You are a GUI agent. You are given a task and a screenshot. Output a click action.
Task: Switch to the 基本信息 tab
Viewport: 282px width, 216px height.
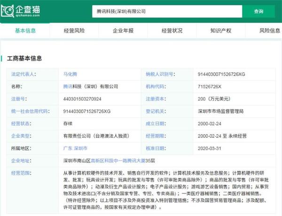coord(25,31)
